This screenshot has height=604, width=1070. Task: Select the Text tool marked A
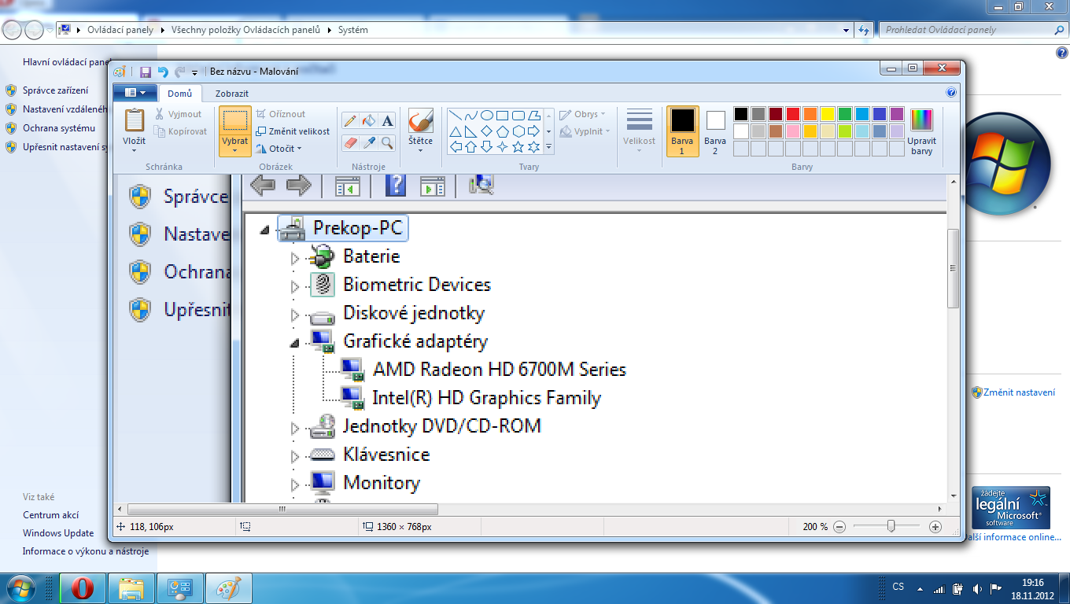(x=387, y=120)
